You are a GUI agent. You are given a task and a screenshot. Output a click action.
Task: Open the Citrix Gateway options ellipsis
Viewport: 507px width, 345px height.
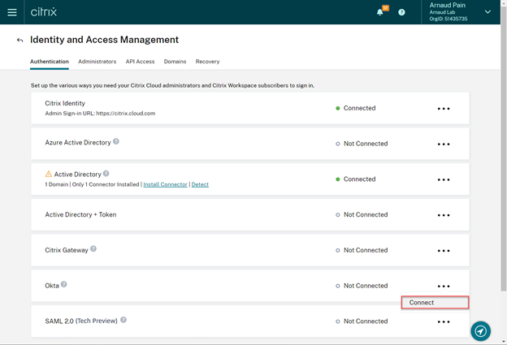point(444,251)
